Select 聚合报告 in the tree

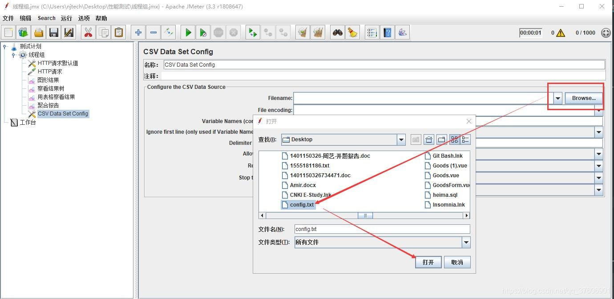[48, 105]
